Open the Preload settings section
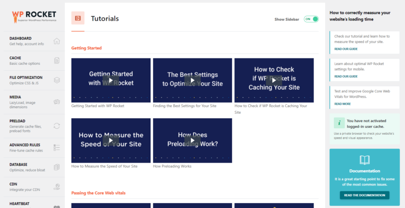The width and height of the screenshot is (405, 208). pos(34,126)
